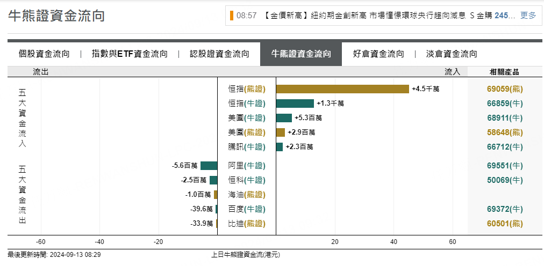Click the 恒指(牛證) inflow bar
Viewport: 544px width, 266px height.
(295, 104)
